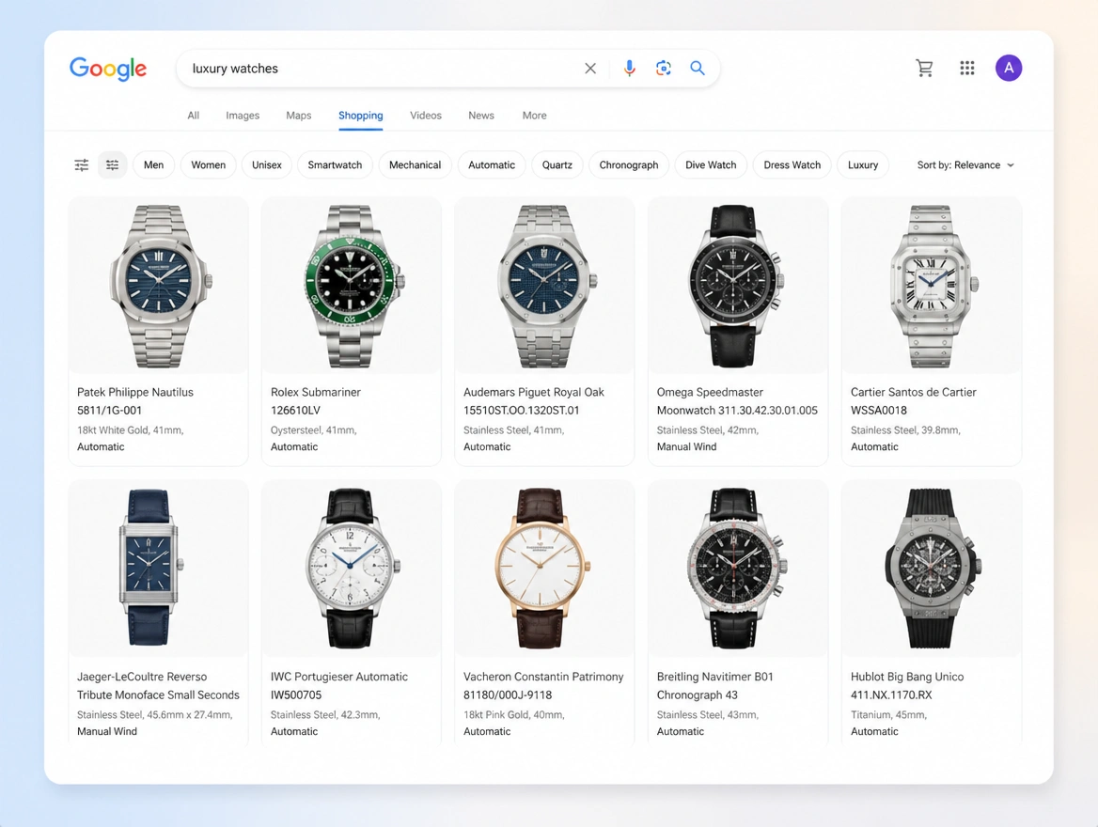This screenshot has width=1098, height=827.
Task: Open Audemars Piguet Royal Oak image
Action: (x=545, y=286)
